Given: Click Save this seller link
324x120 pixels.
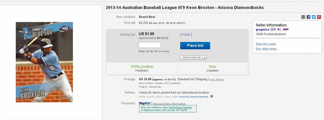Looking at the screenshot, I should coord(266,44).
